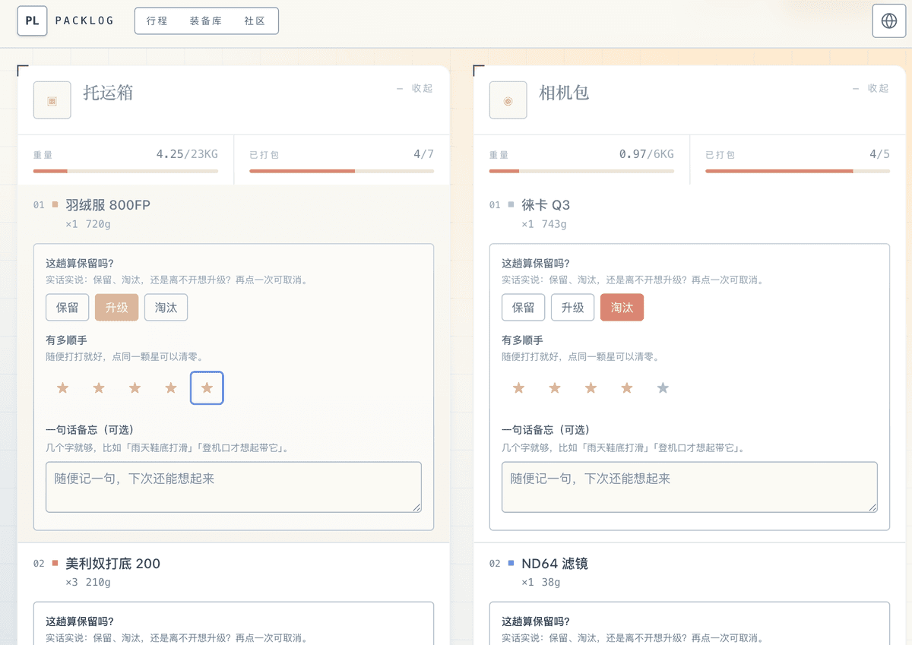Image resolution: width=912 pixels, height=645 pixels.
Task: Click 相机包 card title
Action: coord(564,93)
